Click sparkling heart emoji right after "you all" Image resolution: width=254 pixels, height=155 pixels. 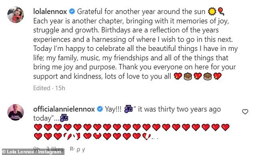[x=178, y=76]
